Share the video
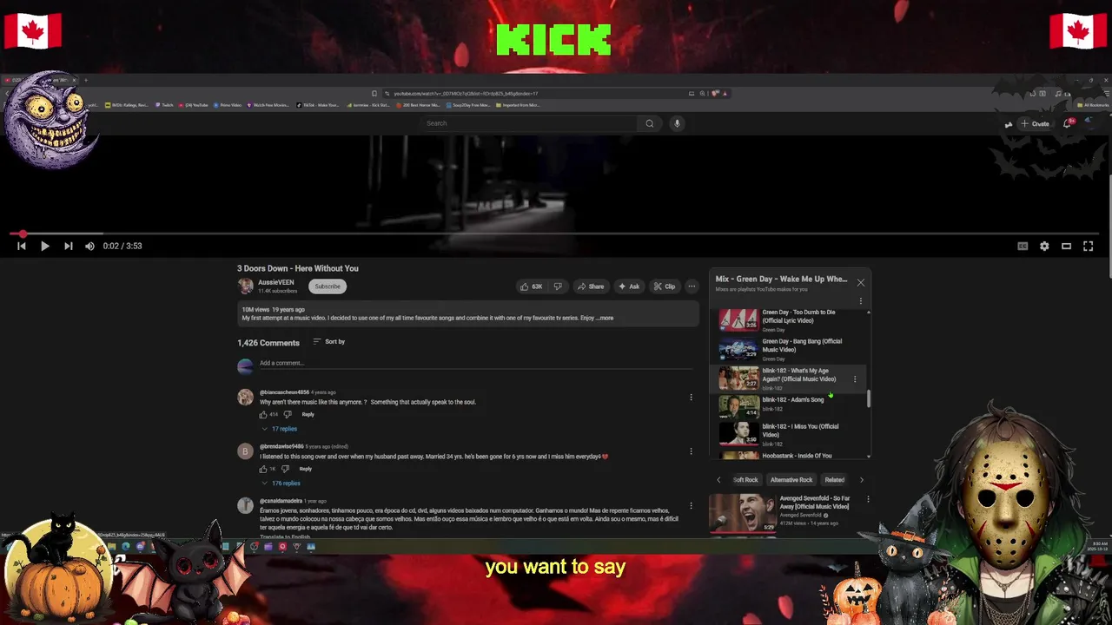Screen dimensions: 1112x625 coord(590,286)
